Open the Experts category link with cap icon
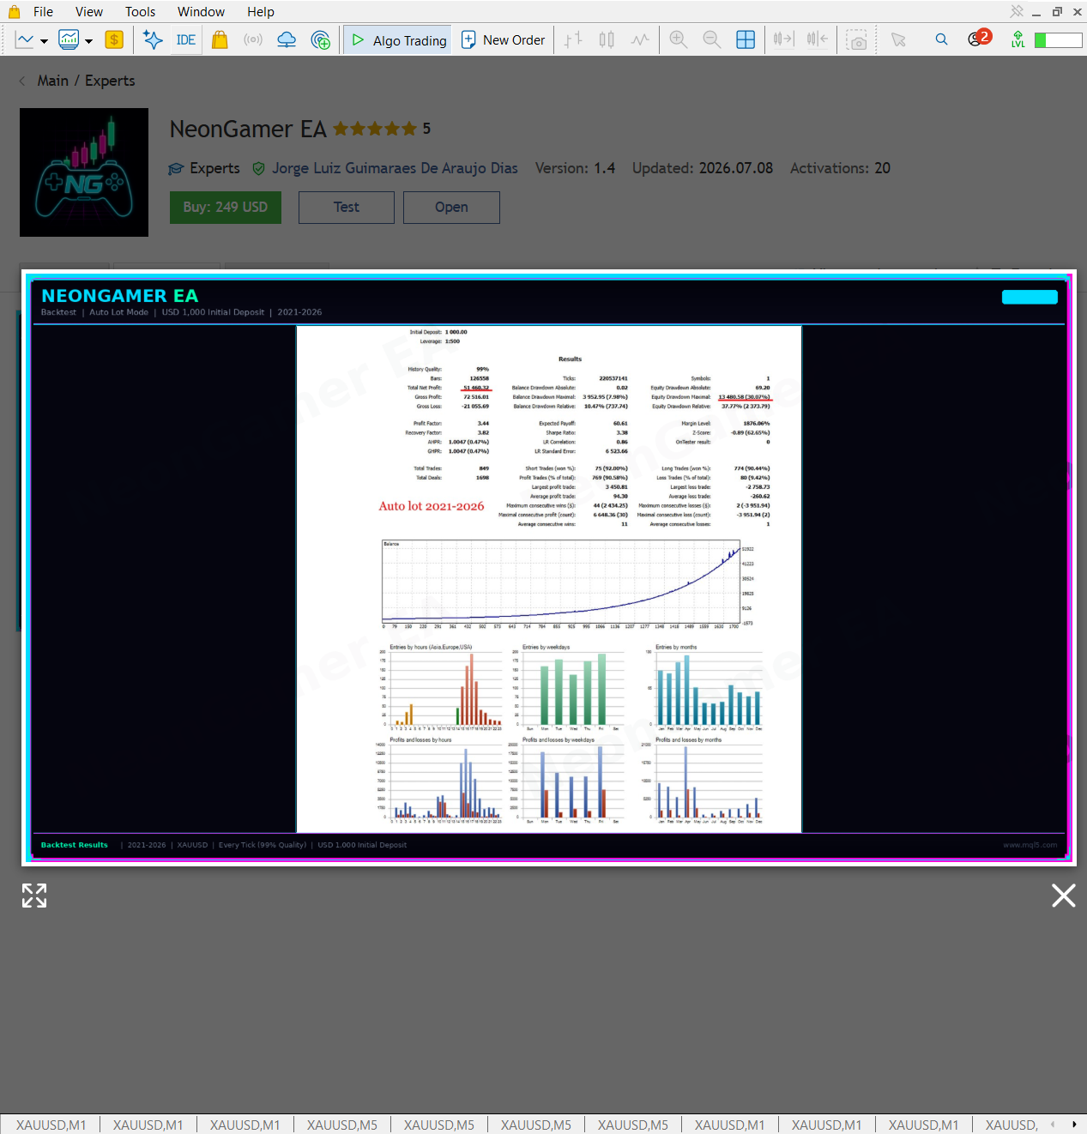This screenshot has width=1087, height=1134. [204, 168]
